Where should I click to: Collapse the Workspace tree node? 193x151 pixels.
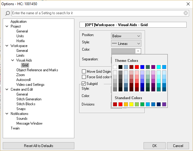click(x=7, y=46)
